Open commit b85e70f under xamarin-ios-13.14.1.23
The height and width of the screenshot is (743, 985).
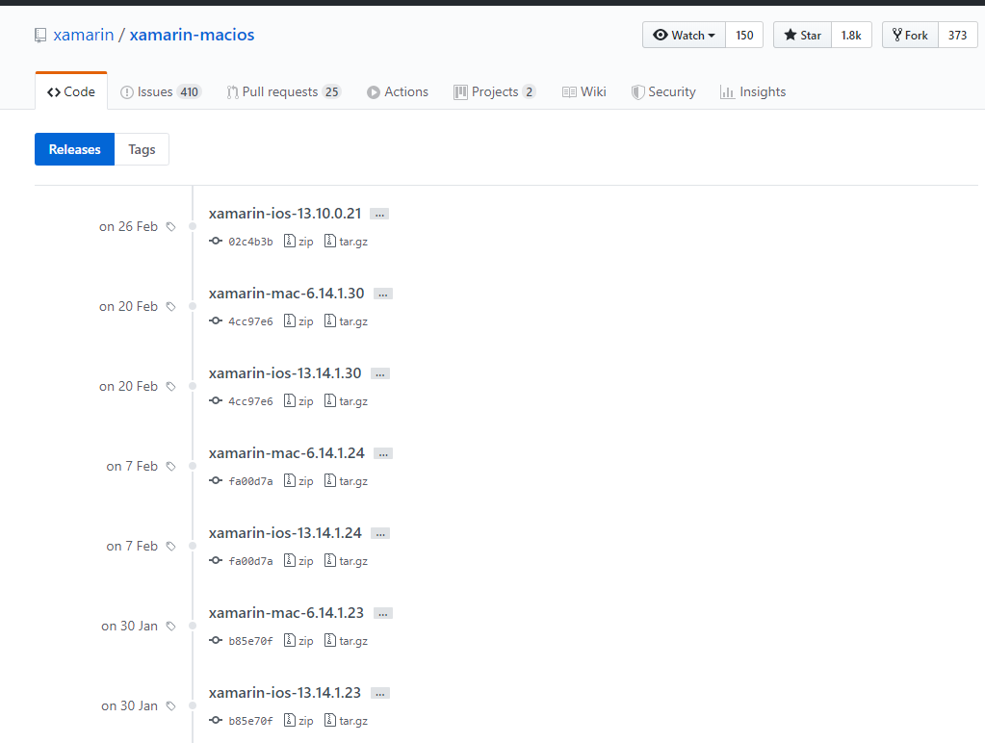[x=250, y=721]
